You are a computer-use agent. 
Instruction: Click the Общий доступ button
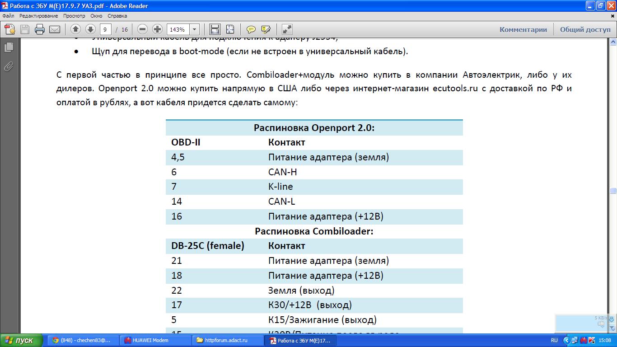(x=585, y=29)
